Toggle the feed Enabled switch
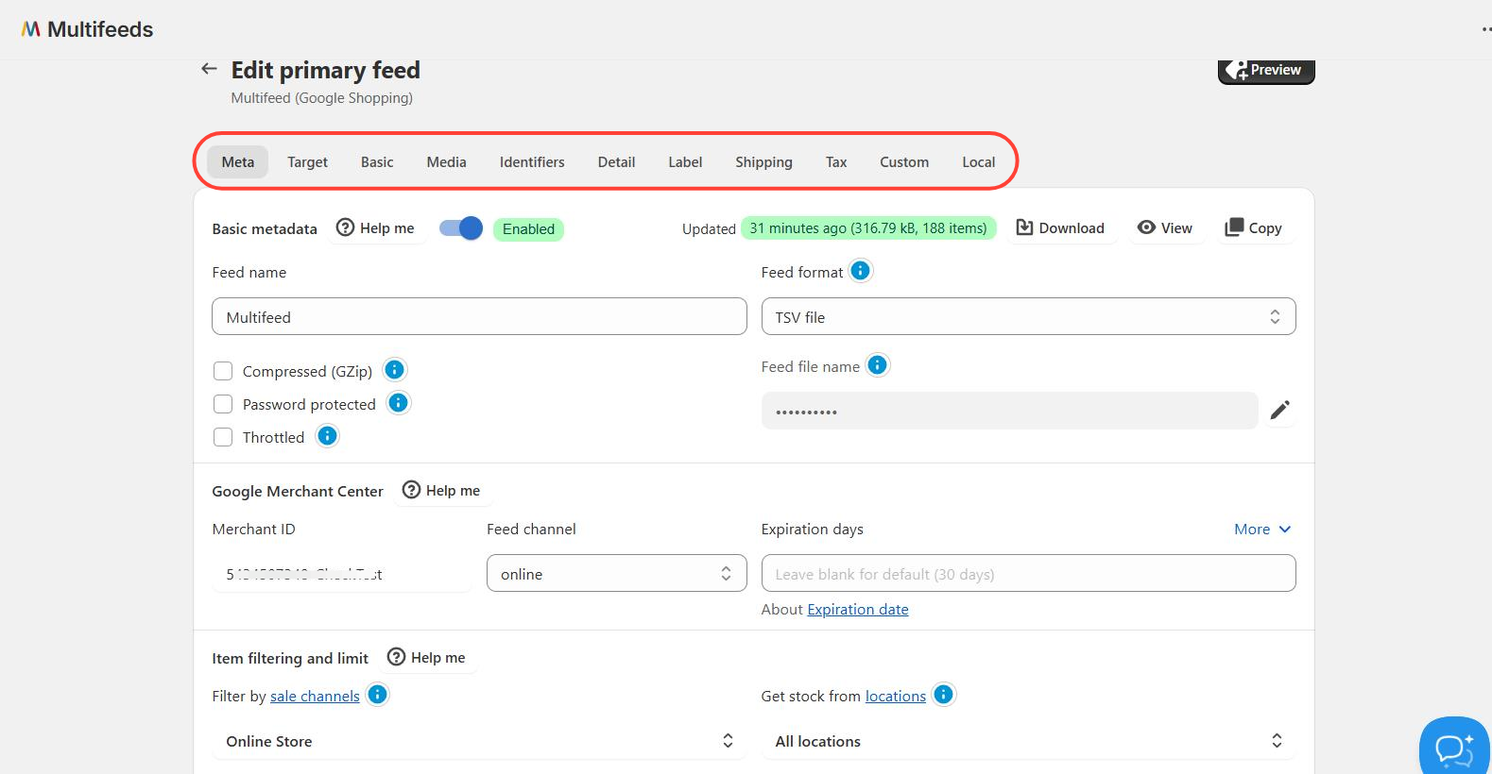Image resolution: width=1492 pixels, height=774 pixels. pos(461,228)
